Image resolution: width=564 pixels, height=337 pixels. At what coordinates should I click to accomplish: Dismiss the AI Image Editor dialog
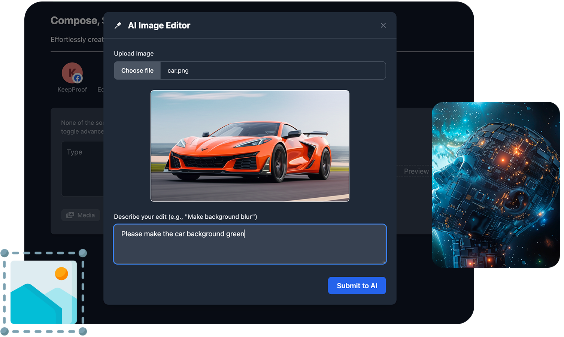(383, 25)
